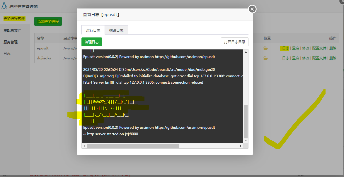Click 修改 link in epusdt row
Viewport: 344px width, 177px height.
tap(306, 48)
